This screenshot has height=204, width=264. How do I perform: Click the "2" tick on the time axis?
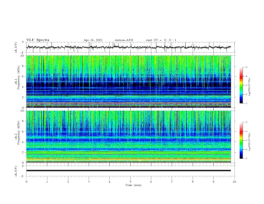pos(68,182)
